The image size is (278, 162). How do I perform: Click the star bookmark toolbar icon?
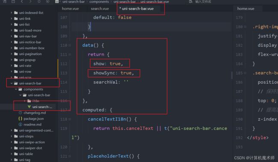[x=39, y=1]
